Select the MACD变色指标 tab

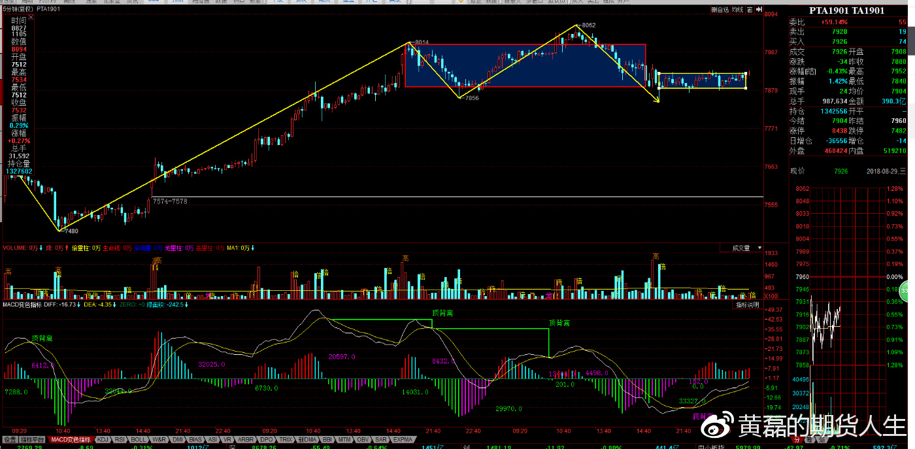pyautogui.click(x=71, y=439)
